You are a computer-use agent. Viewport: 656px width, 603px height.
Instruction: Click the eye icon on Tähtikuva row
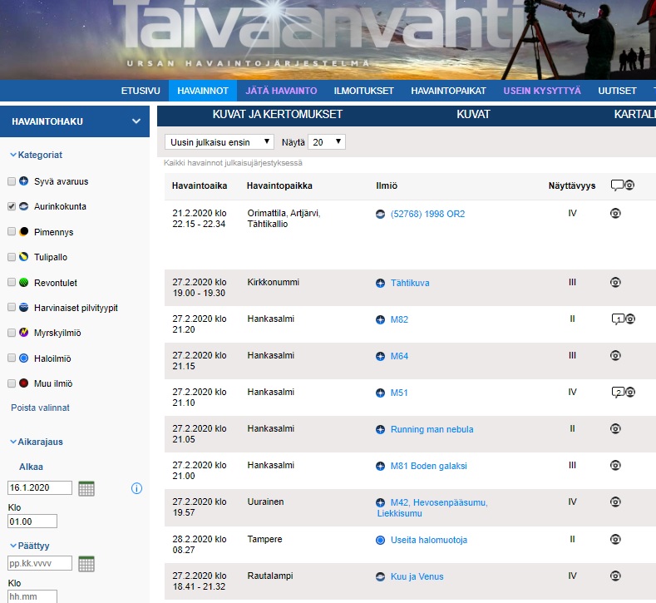click(616, 283)
